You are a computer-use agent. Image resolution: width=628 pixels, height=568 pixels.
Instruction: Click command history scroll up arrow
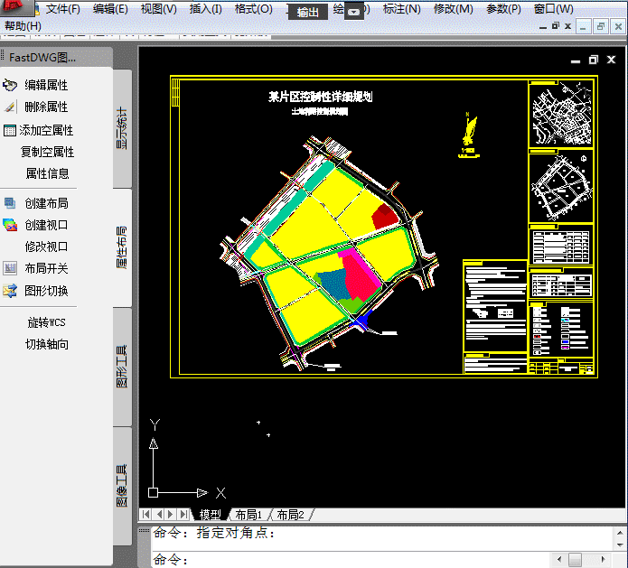tap(620, 533)
